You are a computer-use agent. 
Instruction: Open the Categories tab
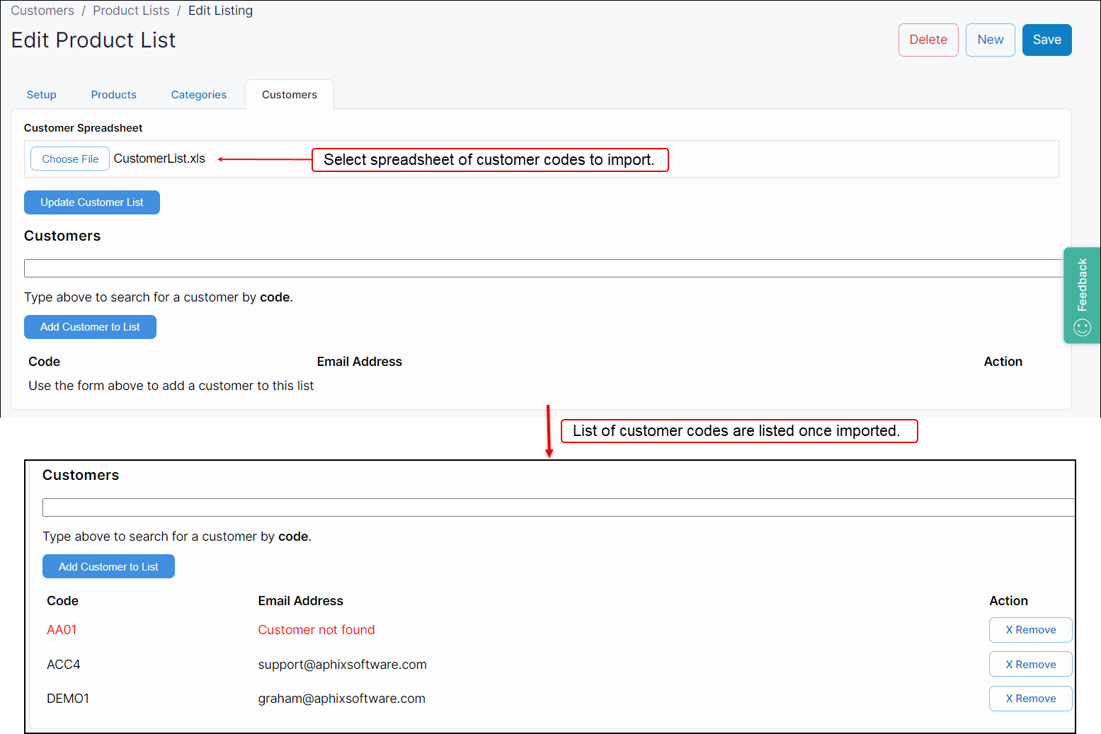[198, 95]
